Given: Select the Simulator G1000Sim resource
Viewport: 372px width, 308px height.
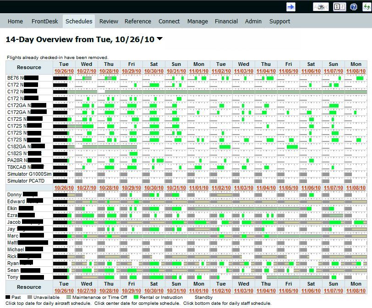Looking at the screenshot, I should [x=29, y=174].
